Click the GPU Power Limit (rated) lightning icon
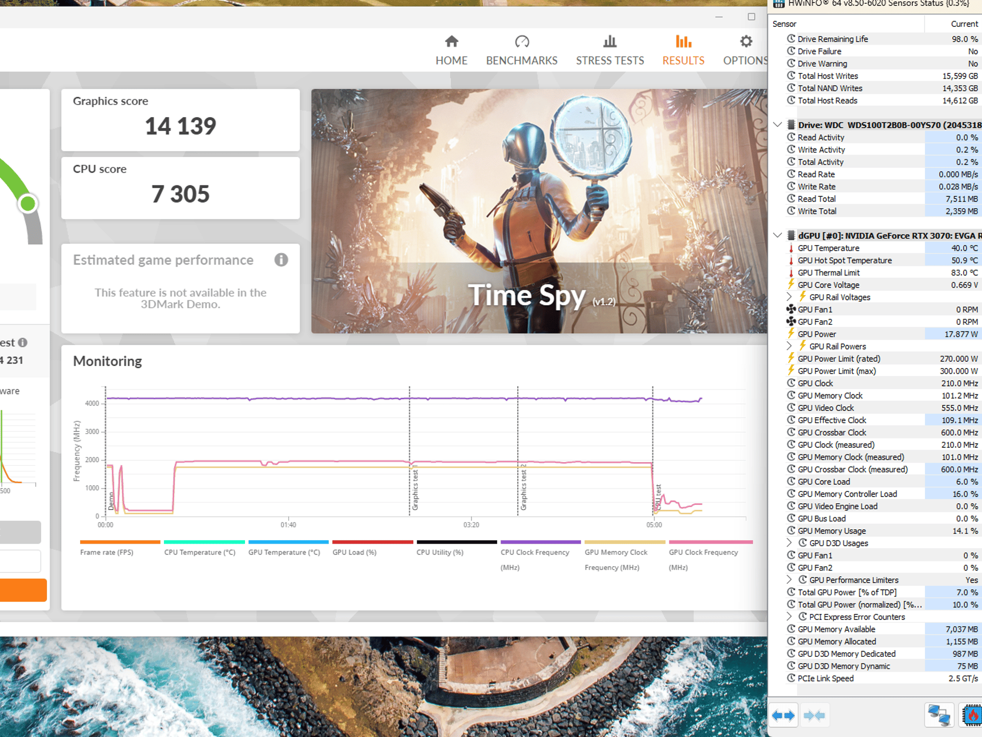The height and width of the screenshot is (737, 982). pos(791,358)
